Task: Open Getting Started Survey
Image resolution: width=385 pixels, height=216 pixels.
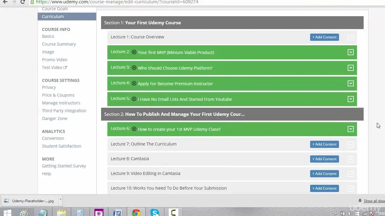Action: tap(64, 166)
